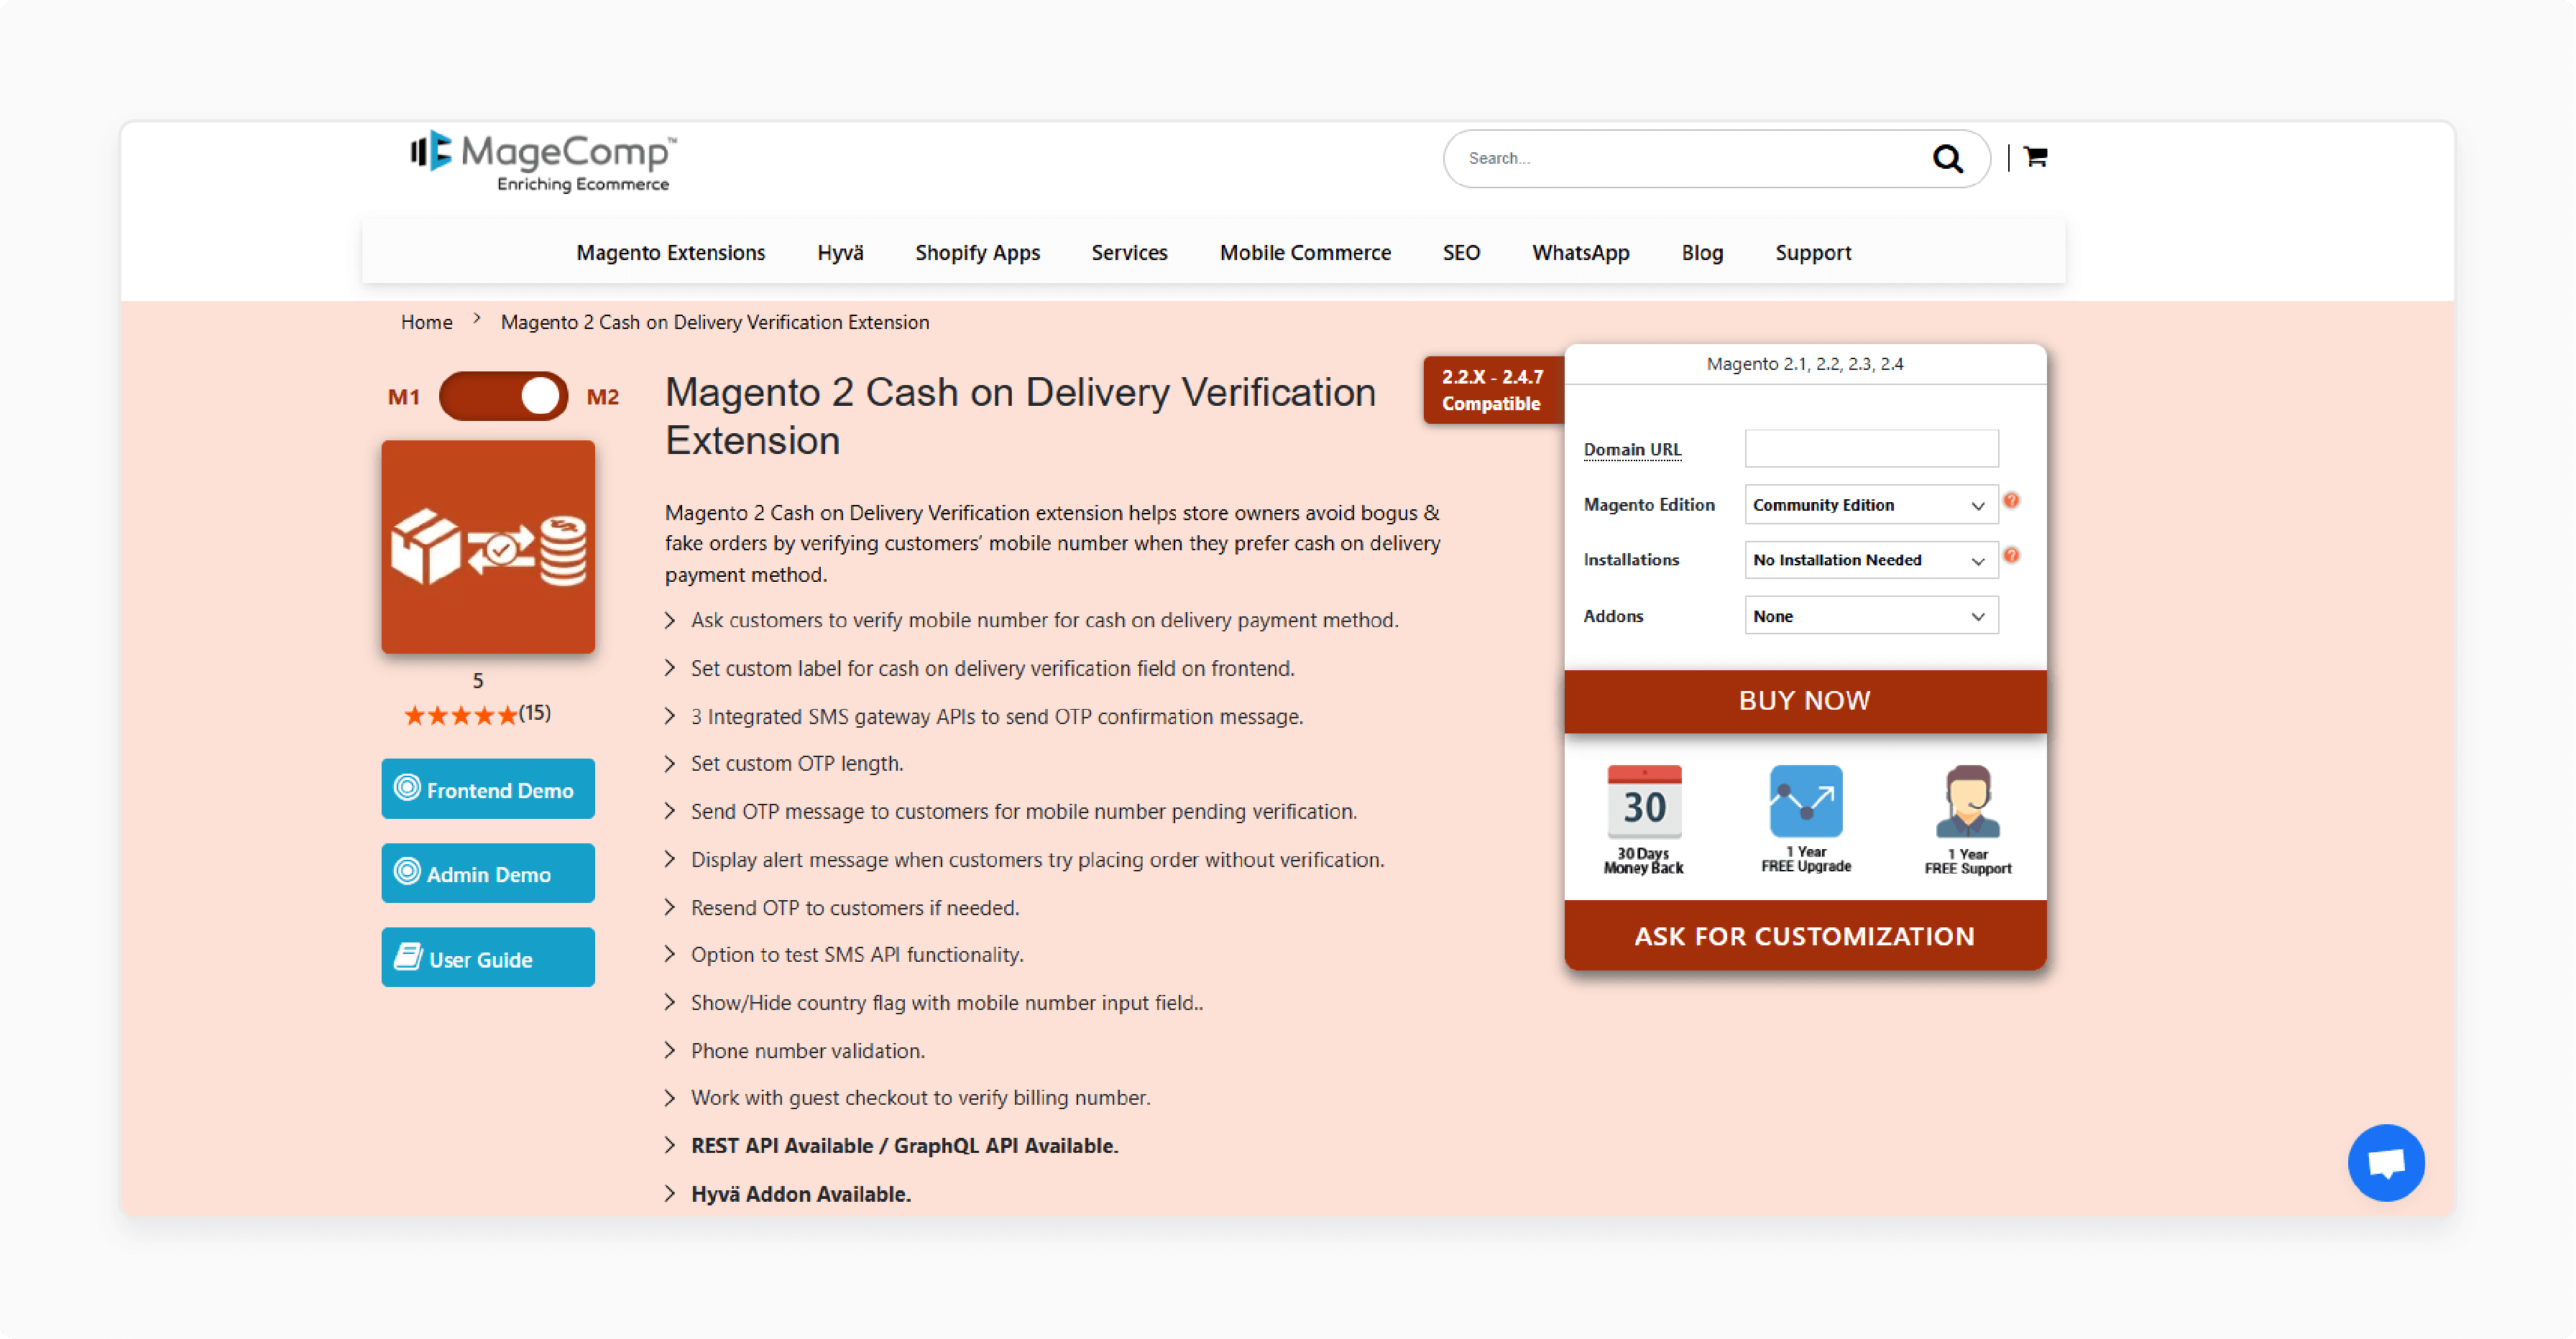
Task: Focus the Domain URL input field
Action: [1871, 449]
